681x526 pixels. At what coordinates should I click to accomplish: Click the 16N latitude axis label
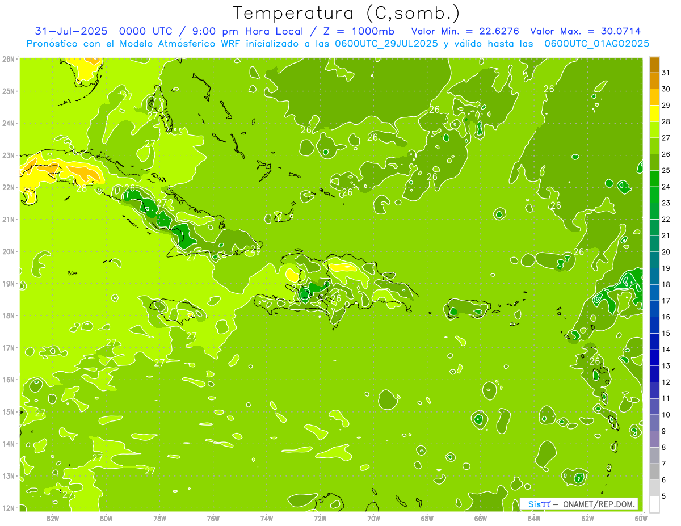click(x=9, y=380)
